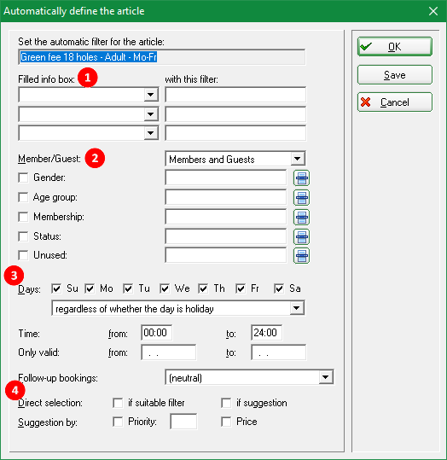Open the Gender selection list icon

pos(301,178)
